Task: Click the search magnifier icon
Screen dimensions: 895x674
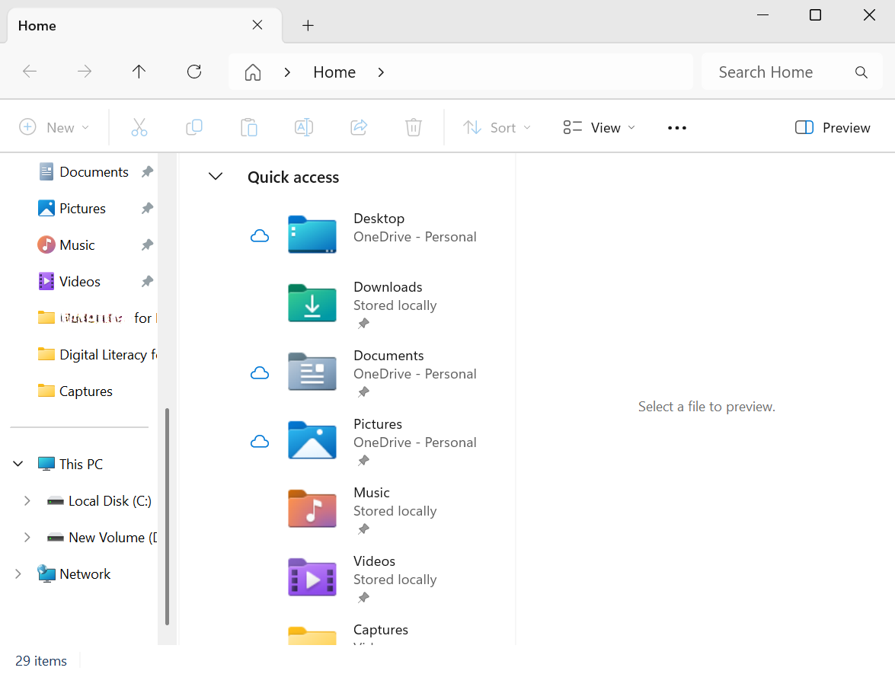Action: click(x=861, y=72)
